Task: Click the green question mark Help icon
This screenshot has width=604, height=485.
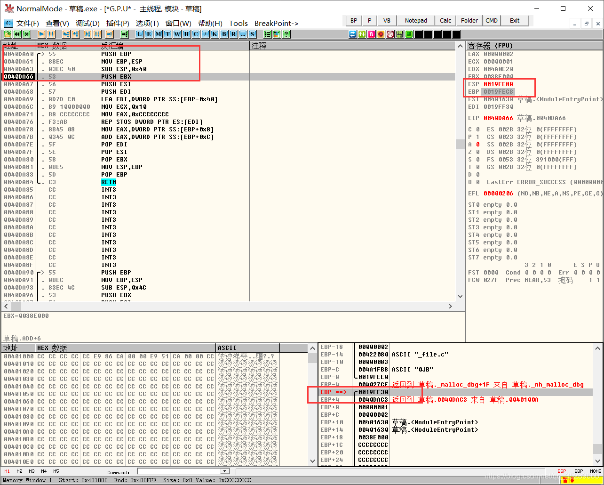Action: pos(286,34)
